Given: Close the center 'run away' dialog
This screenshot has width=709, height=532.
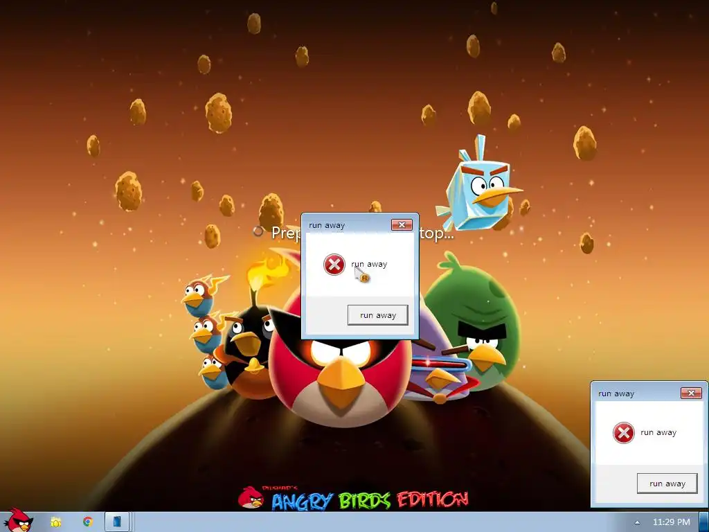Looking at the screenshot, I should point(402,225).
